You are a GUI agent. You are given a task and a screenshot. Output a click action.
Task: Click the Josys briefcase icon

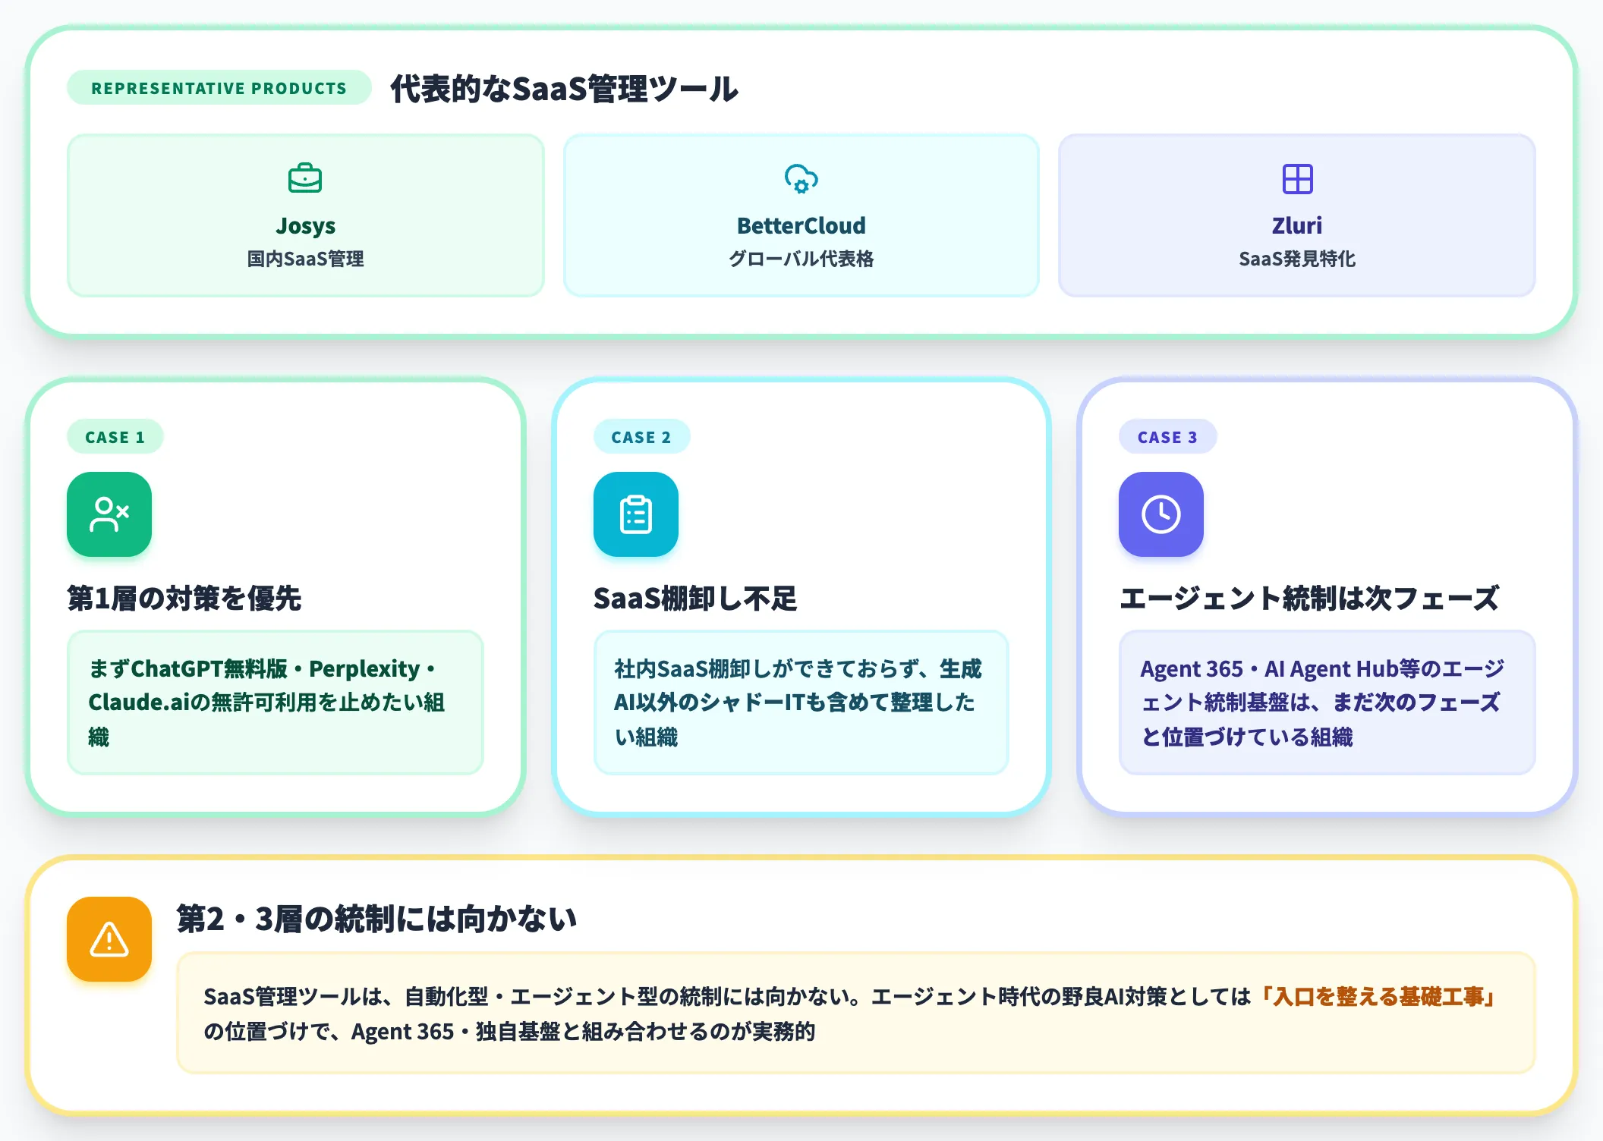305,179
